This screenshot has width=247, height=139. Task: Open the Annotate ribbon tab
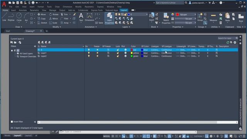[23, 10]
